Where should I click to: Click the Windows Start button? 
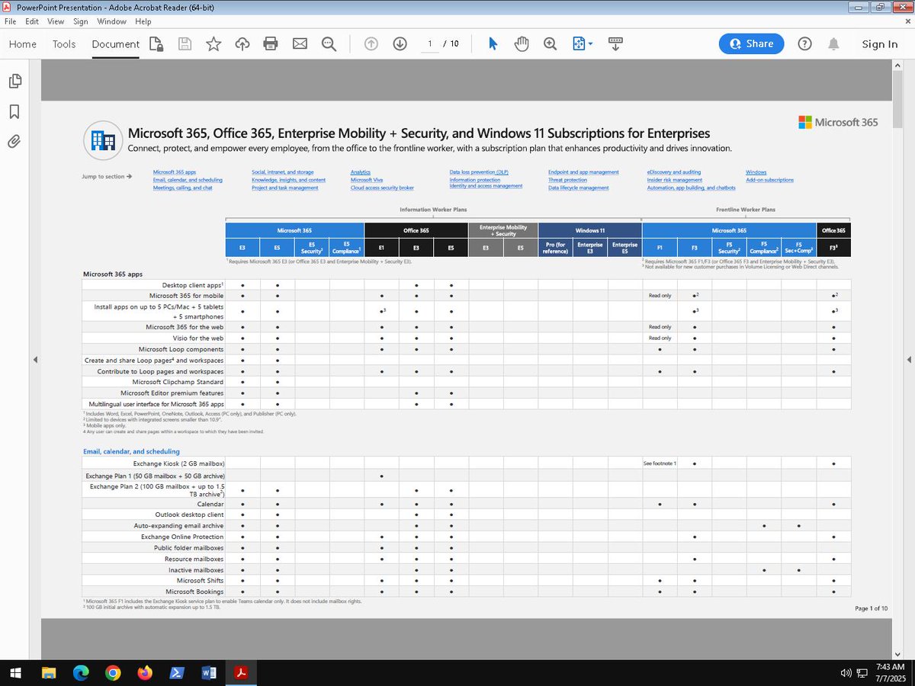coord(15,673)
